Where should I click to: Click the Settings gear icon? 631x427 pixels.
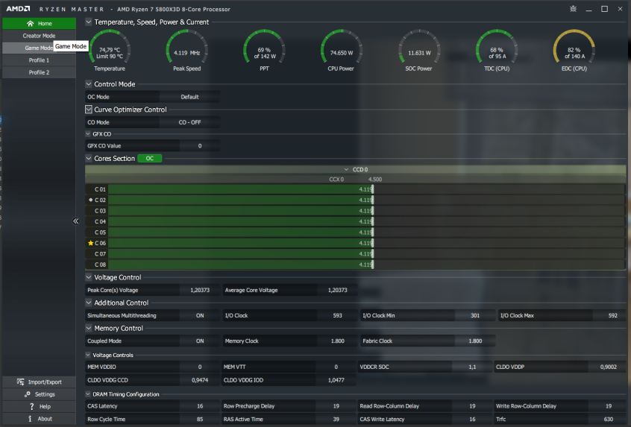click(x=28, y=394)
